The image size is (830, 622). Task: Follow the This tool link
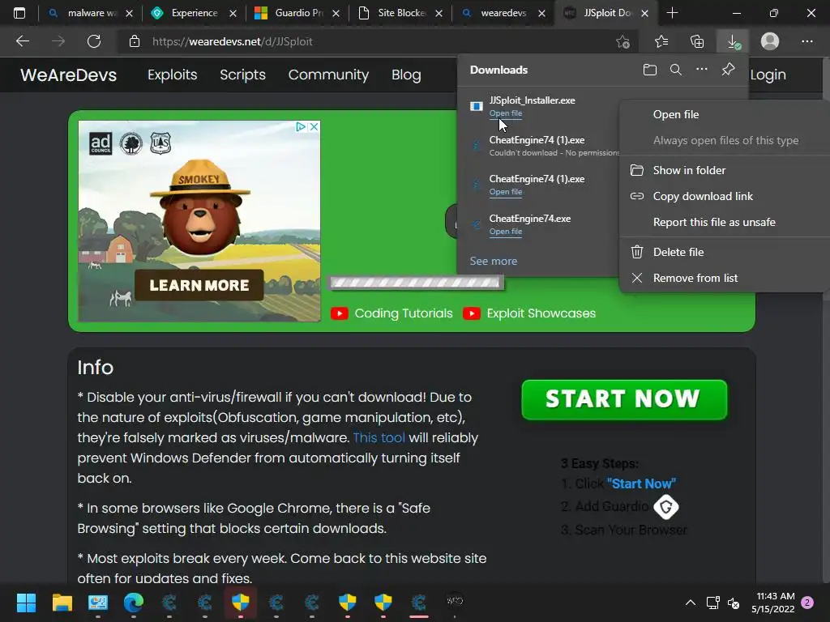(x=379, y=438)
